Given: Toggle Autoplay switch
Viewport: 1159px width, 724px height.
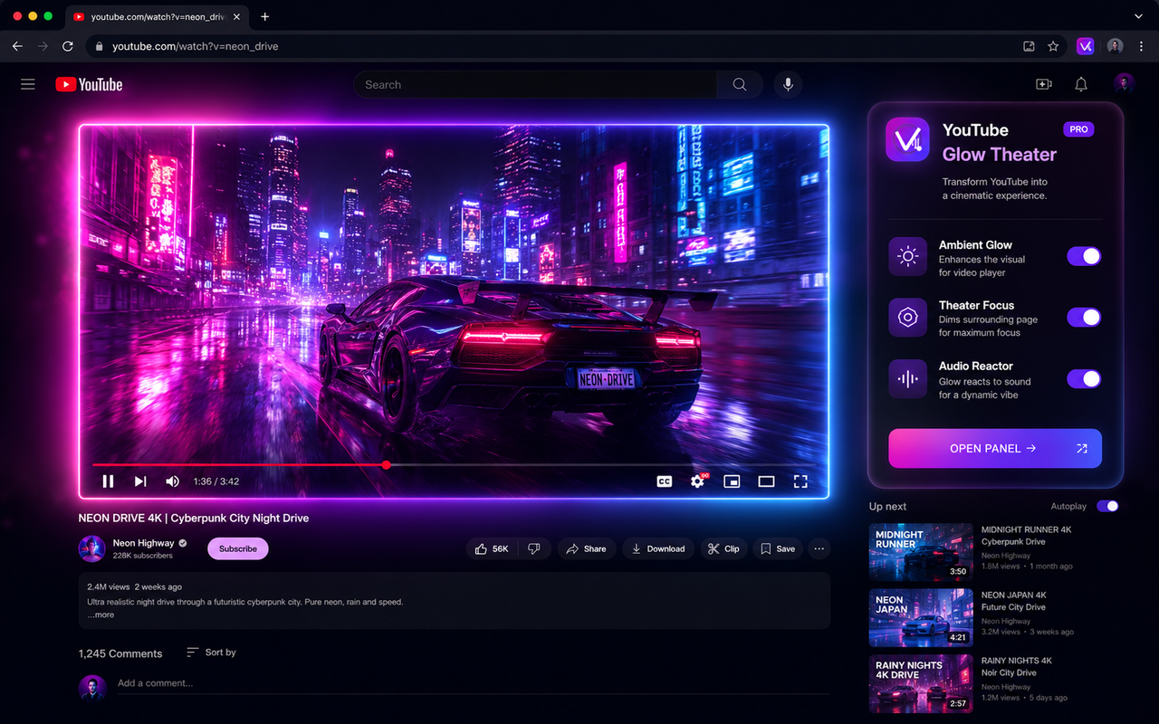Looking at the screenshot, I should click(x=1107, y=506).
